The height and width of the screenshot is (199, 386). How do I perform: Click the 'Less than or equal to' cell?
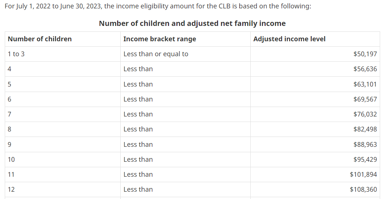pos(156,54)
